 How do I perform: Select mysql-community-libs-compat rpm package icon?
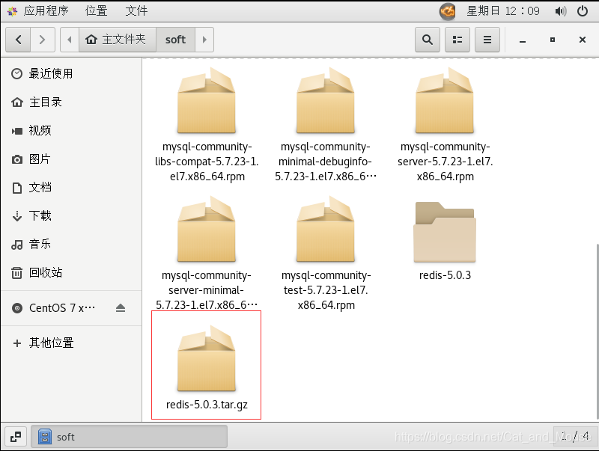click(x=207, y=101)
